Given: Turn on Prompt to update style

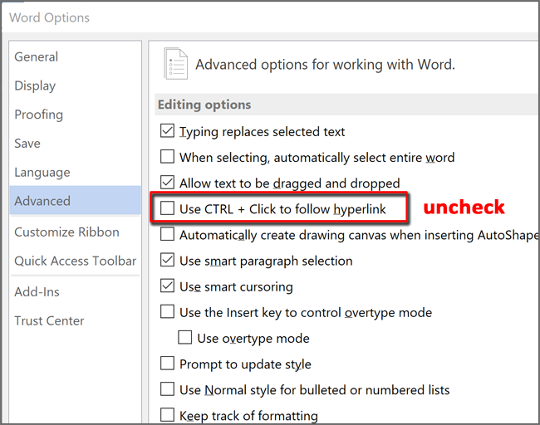Looking at the screenshot, I should [167, 364].
